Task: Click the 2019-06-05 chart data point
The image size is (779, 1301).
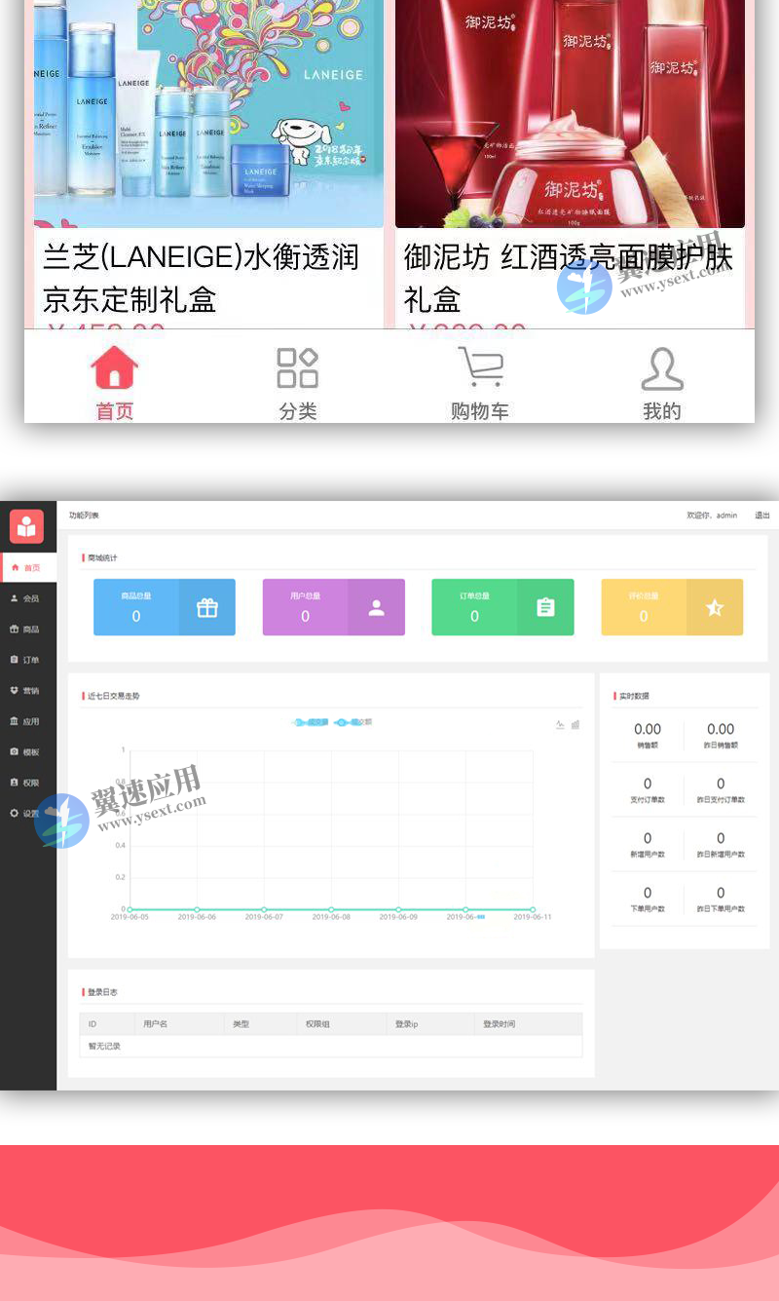Action: click(x=130, y=909)
